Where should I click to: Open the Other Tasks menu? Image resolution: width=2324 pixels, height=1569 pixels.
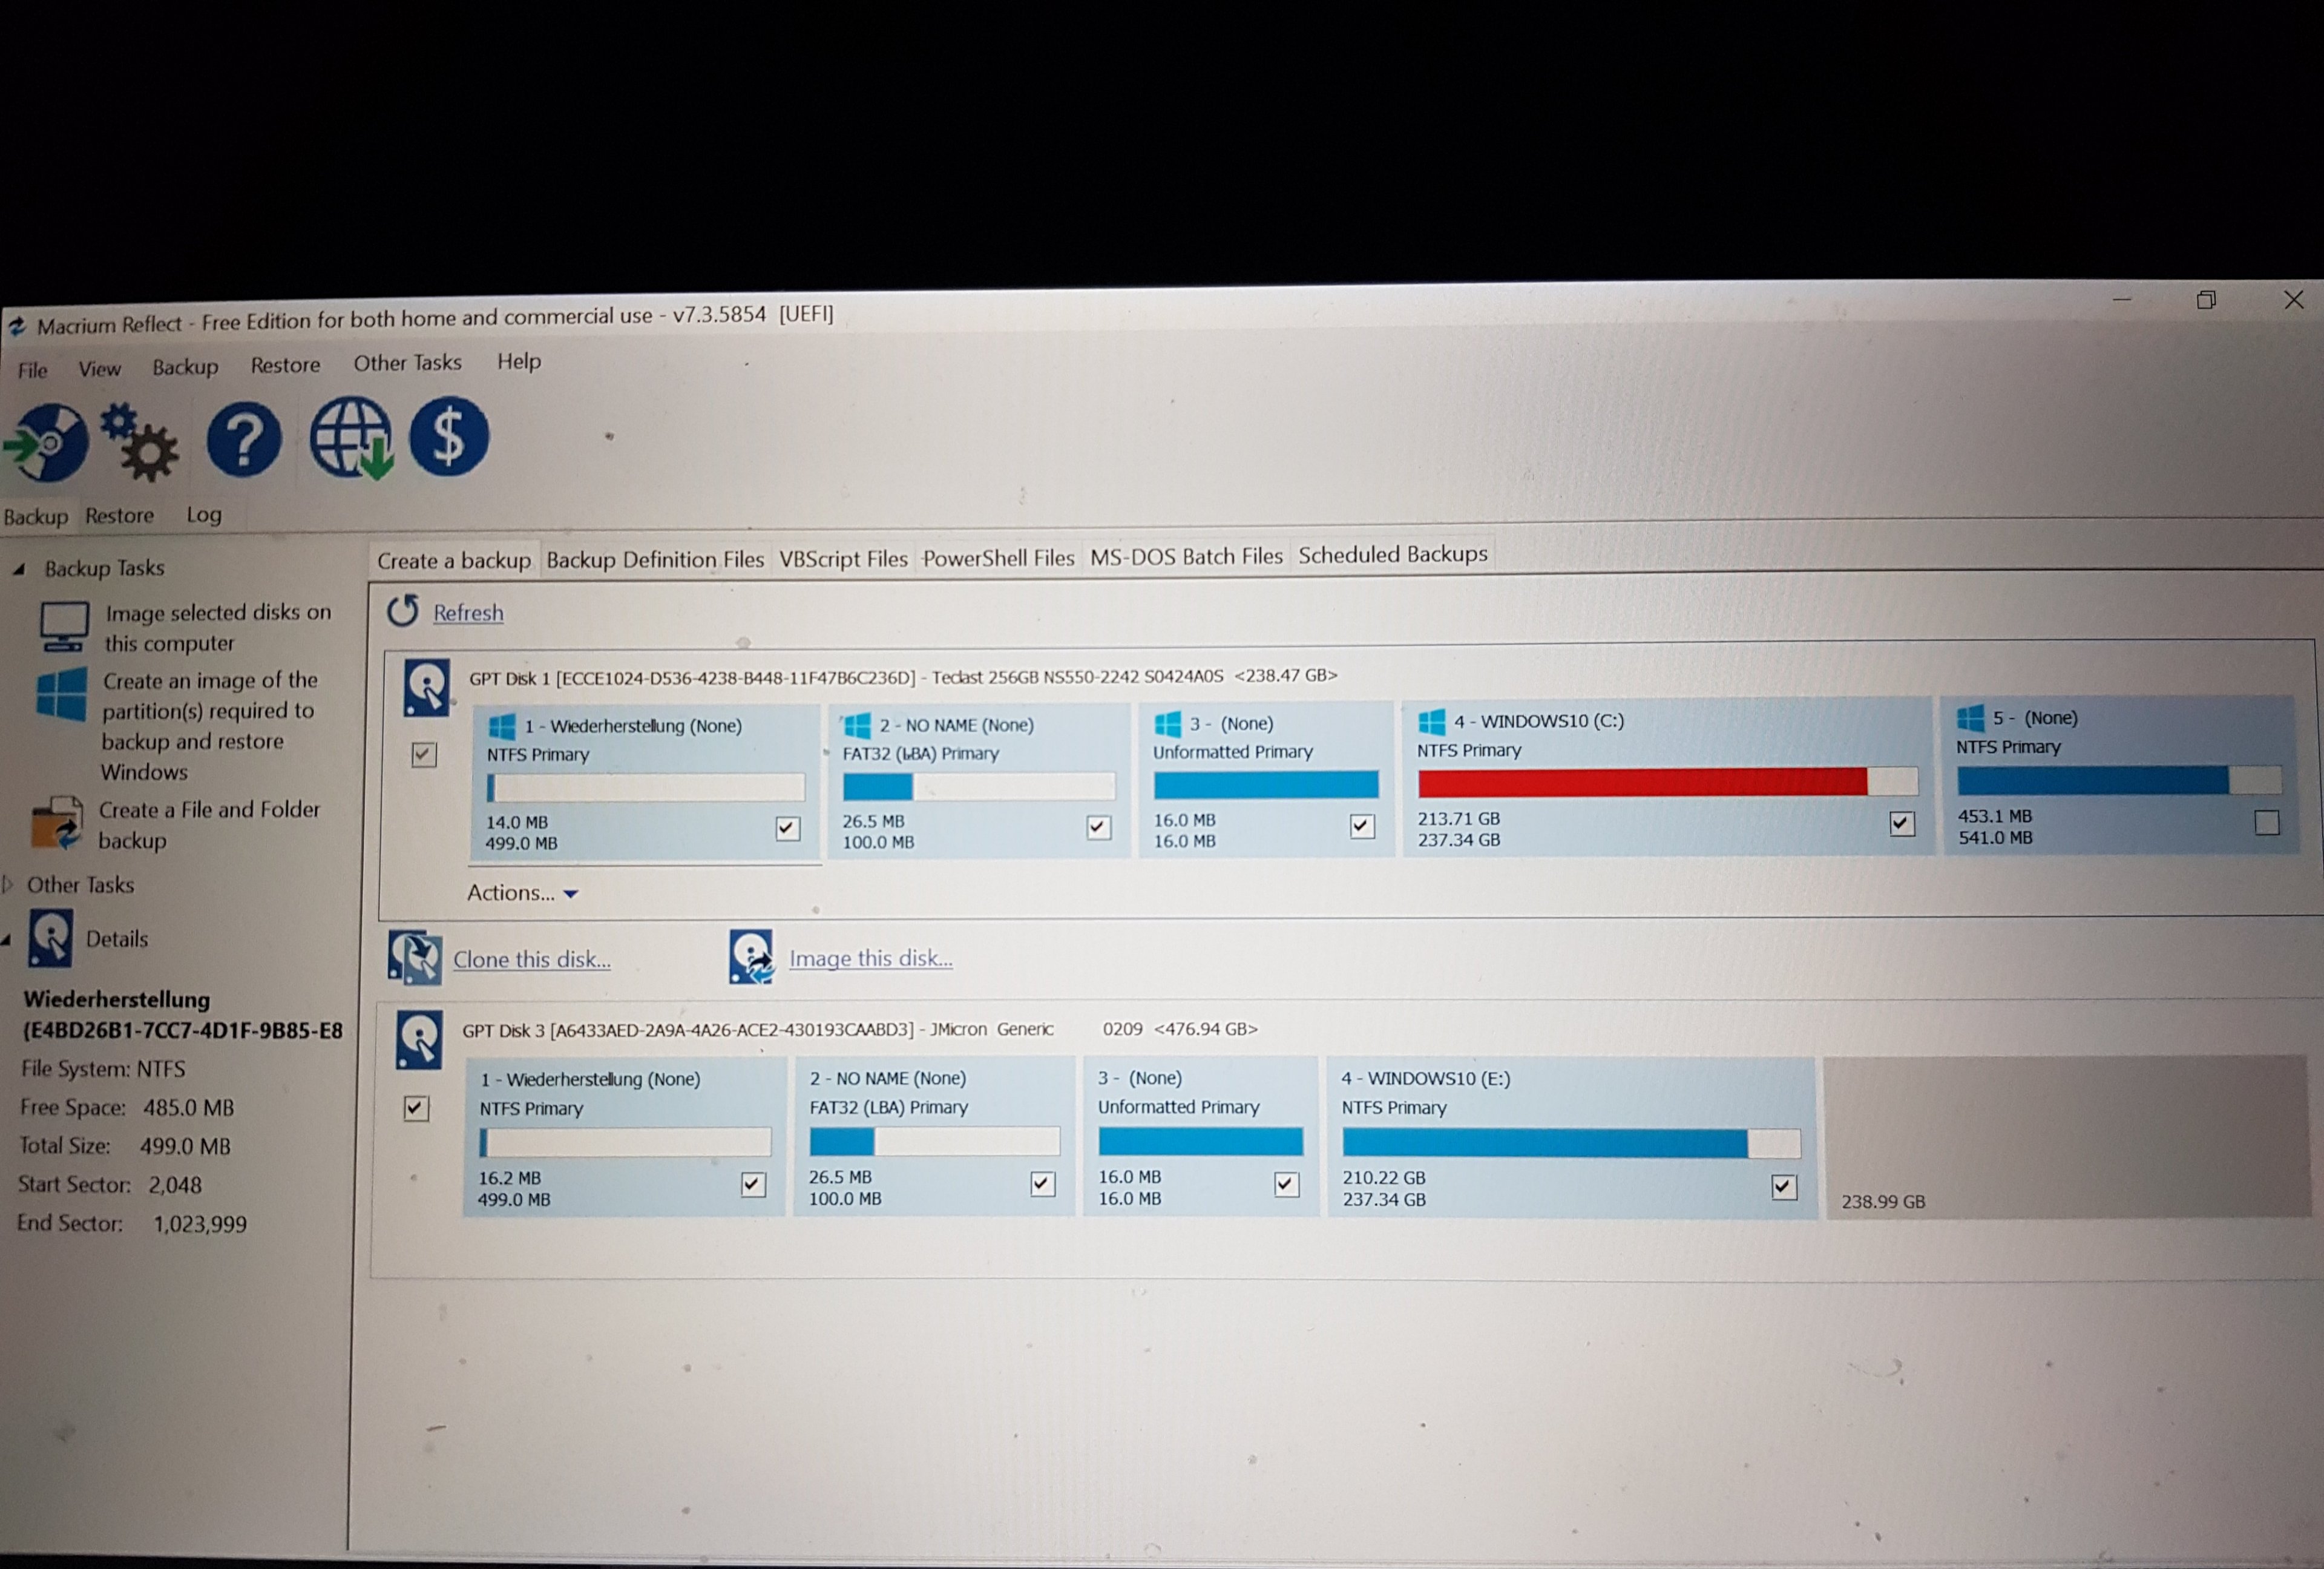pos(407,363)
